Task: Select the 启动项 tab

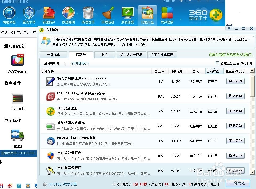Action: 81,55
